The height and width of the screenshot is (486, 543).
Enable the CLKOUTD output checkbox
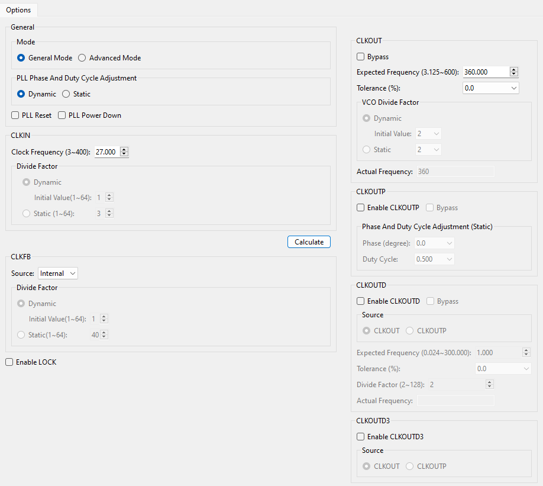pyautogui.click(x=361, y=301)
